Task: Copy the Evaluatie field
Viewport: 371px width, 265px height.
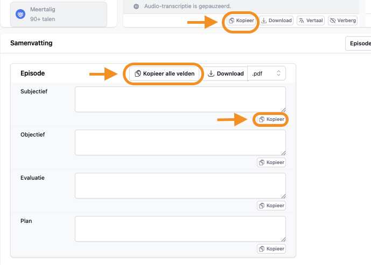Action: coord(271,206)
